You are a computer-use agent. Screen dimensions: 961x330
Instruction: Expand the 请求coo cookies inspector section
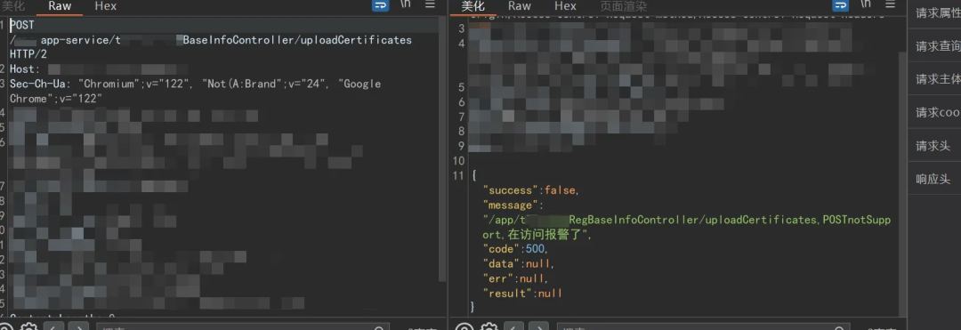click(x=934, y=112)
